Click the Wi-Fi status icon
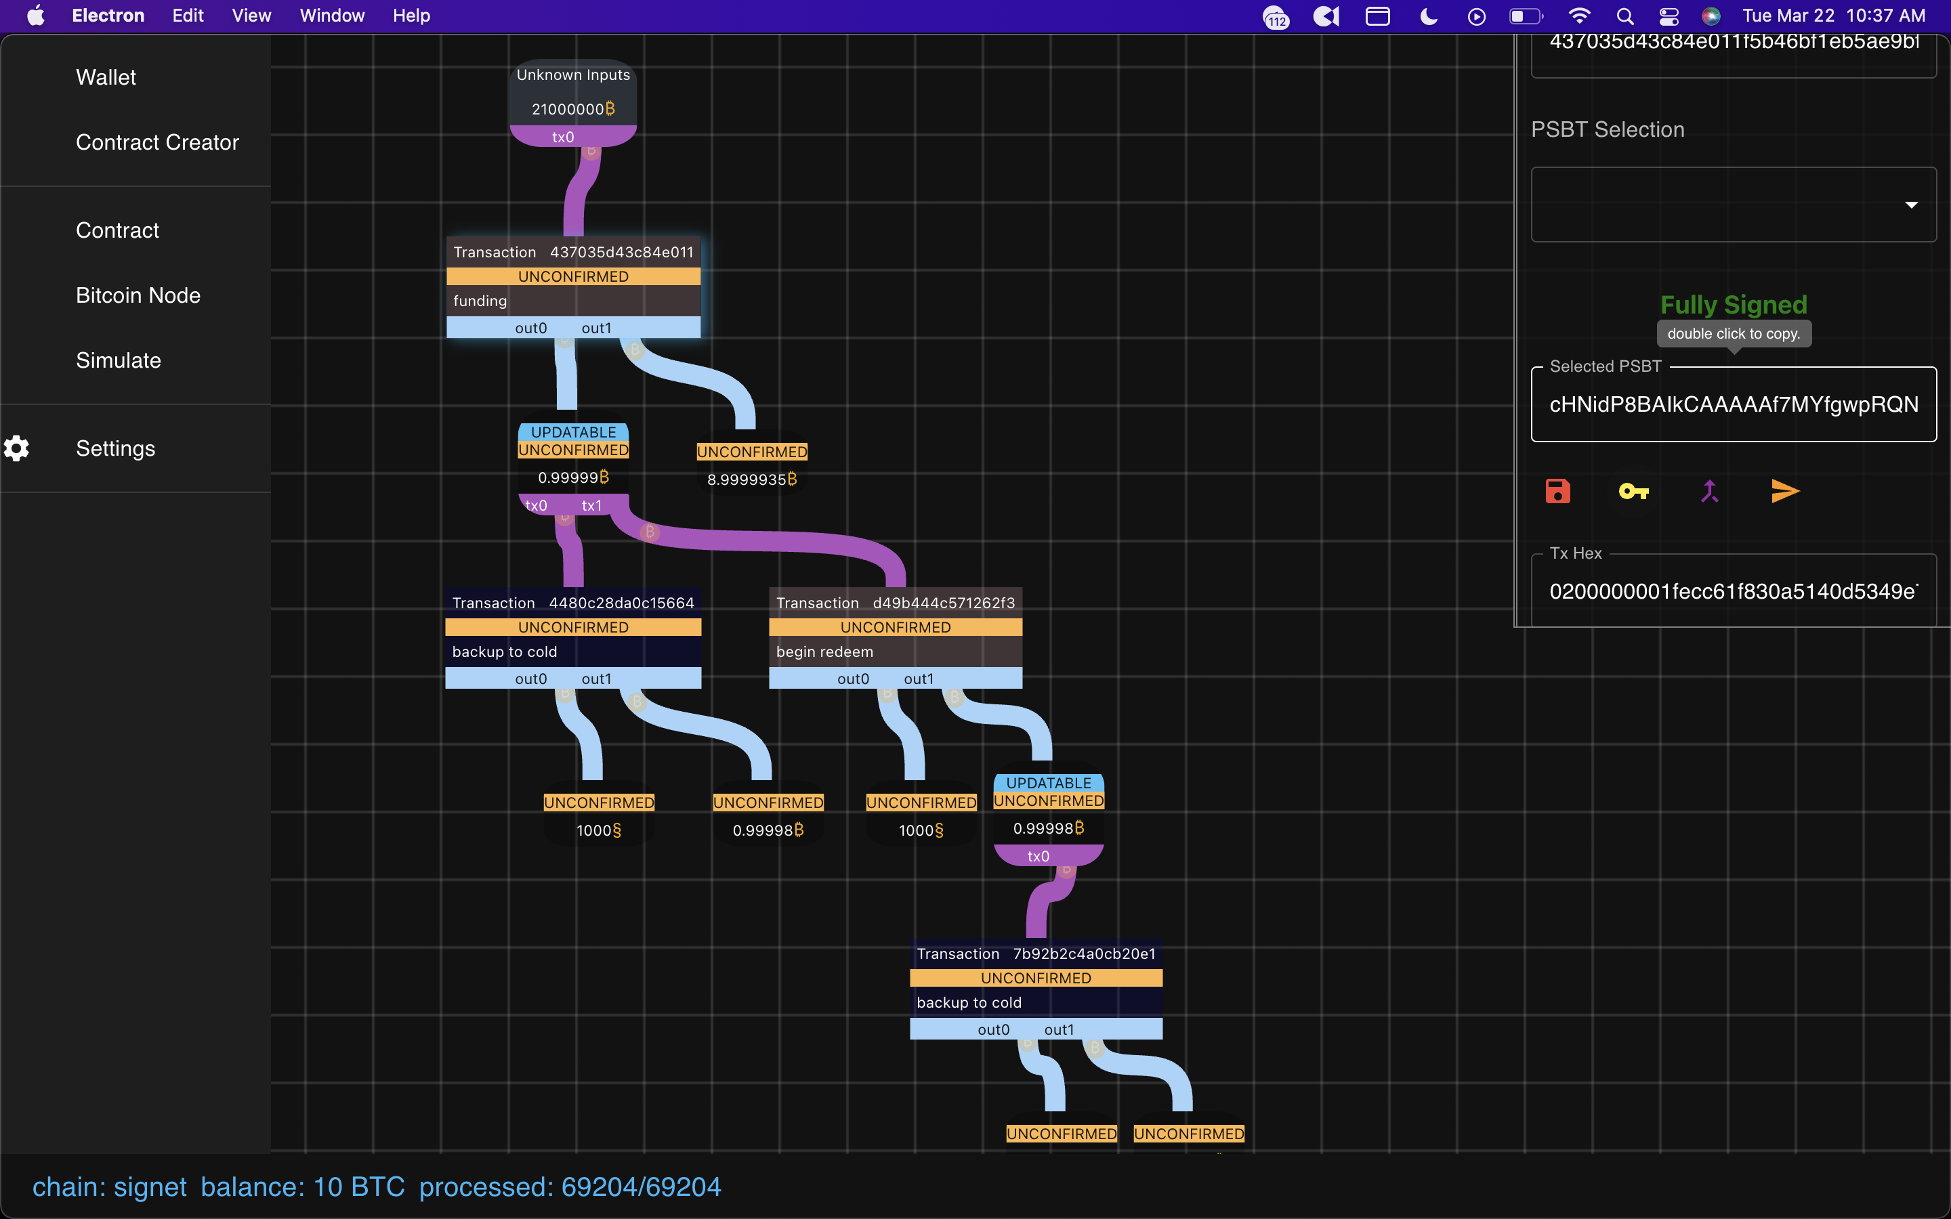Viewport: 1951px width, 1219px height. [1578, 16]
